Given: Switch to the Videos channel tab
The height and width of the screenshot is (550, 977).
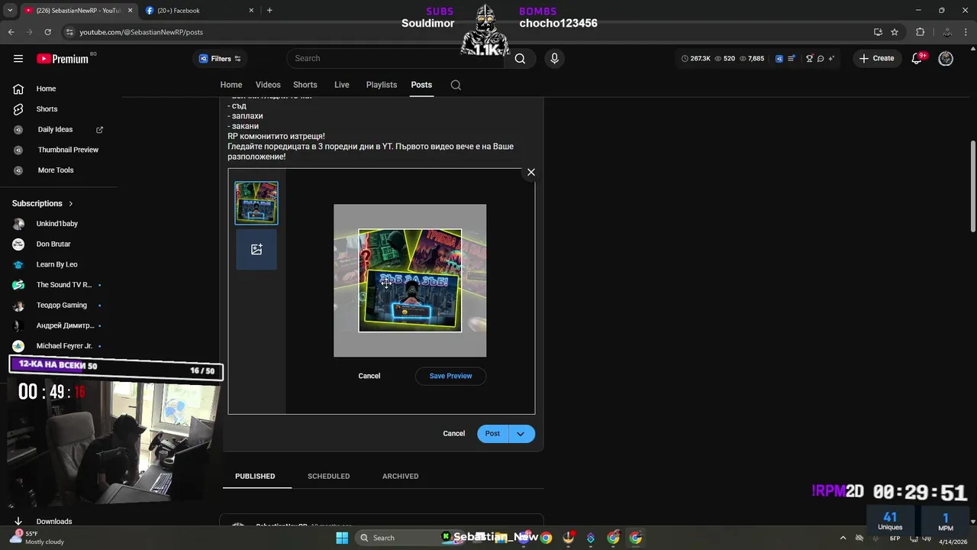Looking at the screenshot, I should pyautogui.click(x=268, y=85).
